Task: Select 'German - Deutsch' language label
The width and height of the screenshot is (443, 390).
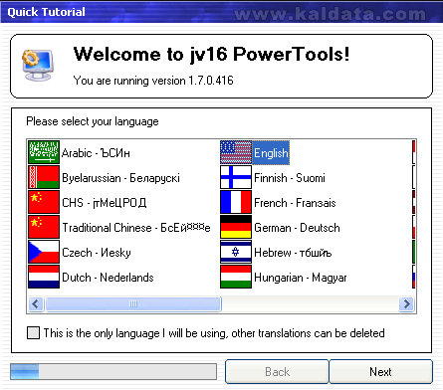Action: pos(297,228)
